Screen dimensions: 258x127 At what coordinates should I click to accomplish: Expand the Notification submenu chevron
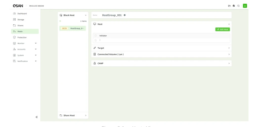[x=36, y=61]
